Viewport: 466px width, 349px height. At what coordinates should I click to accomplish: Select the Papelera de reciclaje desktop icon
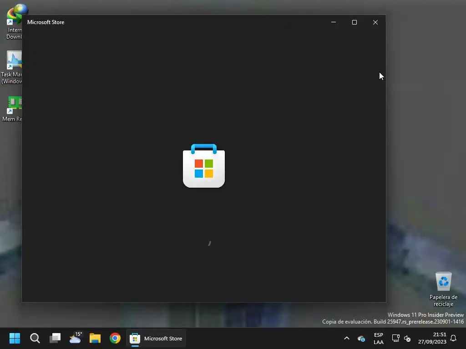(x=443, y=289)
